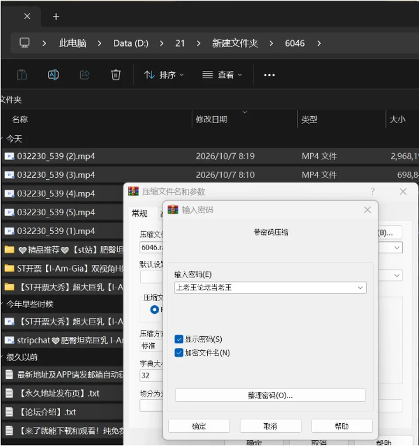Click the WinRAR icon in 压缩文件名和参数 title bar
Viewport: 419px width, 446px height.
pyautogui.click(x=133, y=191)
